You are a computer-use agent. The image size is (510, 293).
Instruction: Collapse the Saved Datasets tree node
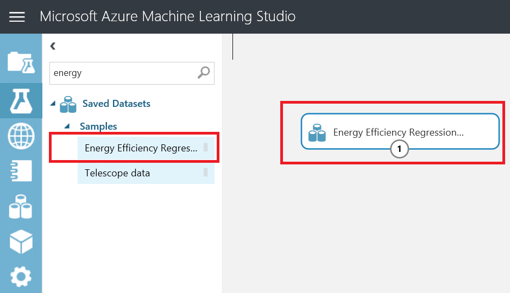(x=53, y=103)
